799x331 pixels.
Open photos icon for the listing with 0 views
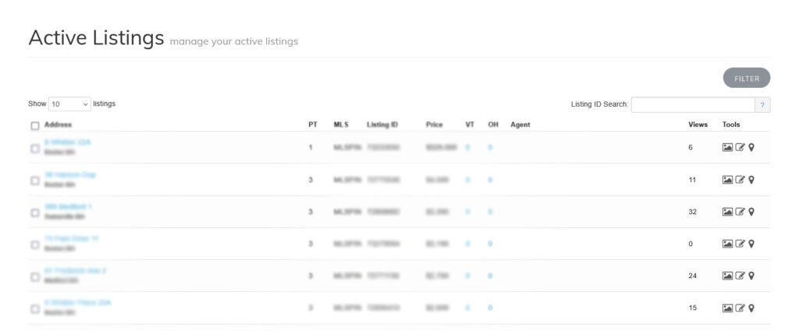727,244
